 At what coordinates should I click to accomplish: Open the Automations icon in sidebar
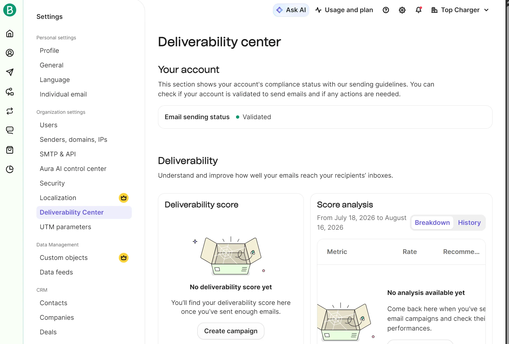pyautogui.click(x=10, y=92)
